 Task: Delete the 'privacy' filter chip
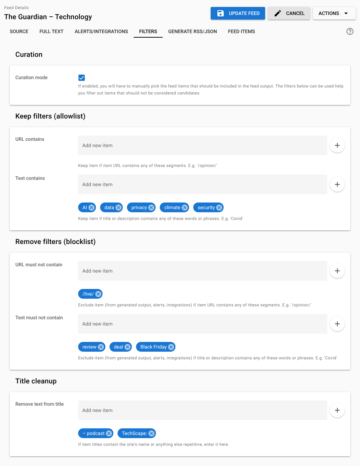pyautogui.click(x=151, y=207)
